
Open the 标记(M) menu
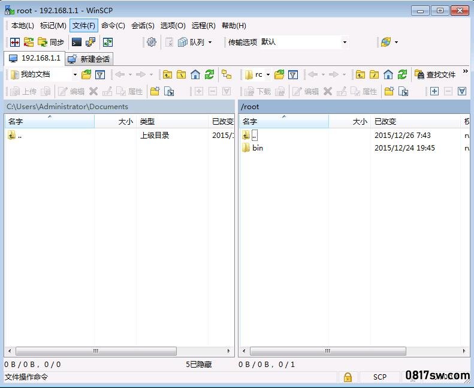tap(53, 26)
